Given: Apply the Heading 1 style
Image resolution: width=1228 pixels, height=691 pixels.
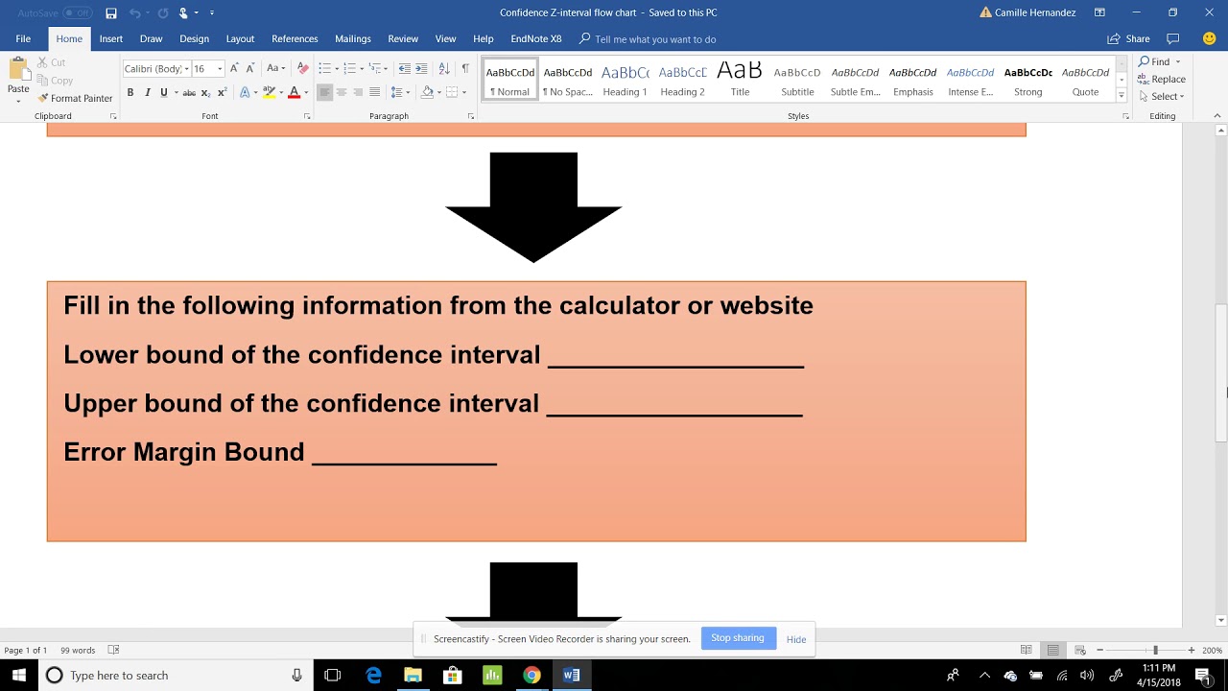Looking at the screenshot, I should (625, 80).
